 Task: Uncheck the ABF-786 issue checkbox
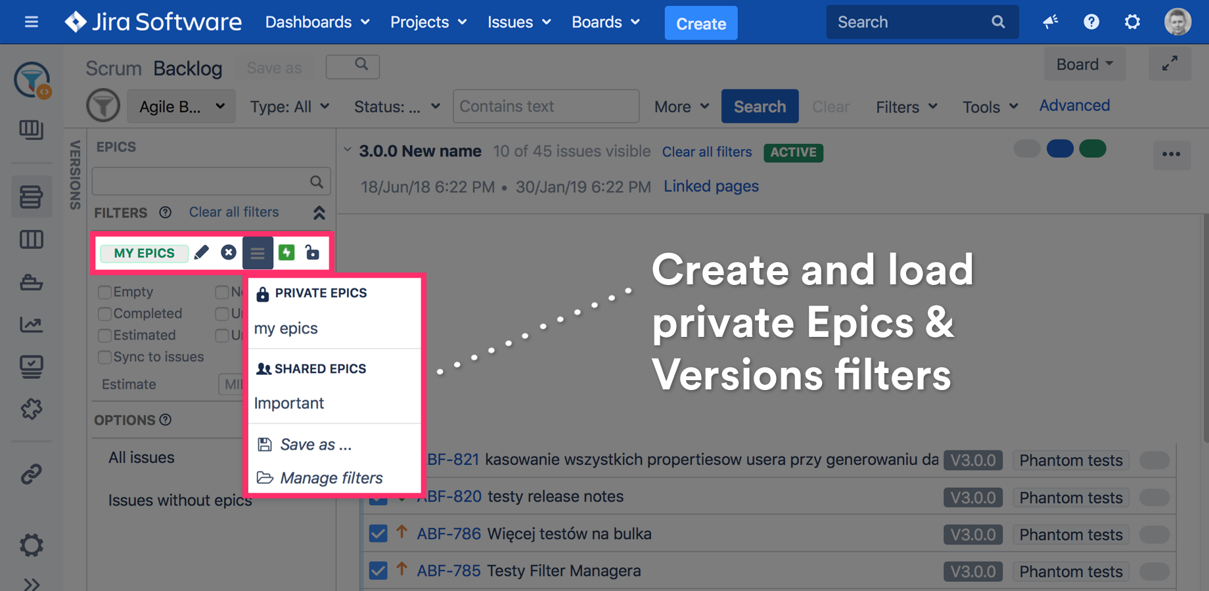tap(378, 533)
